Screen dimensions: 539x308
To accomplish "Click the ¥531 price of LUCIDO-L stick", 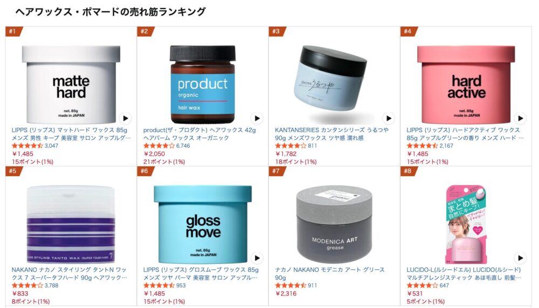I will [x=414, y=293].
